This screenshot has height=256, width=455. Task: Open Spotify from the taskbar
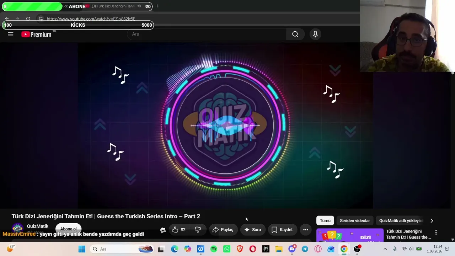[x=214, y=249]
